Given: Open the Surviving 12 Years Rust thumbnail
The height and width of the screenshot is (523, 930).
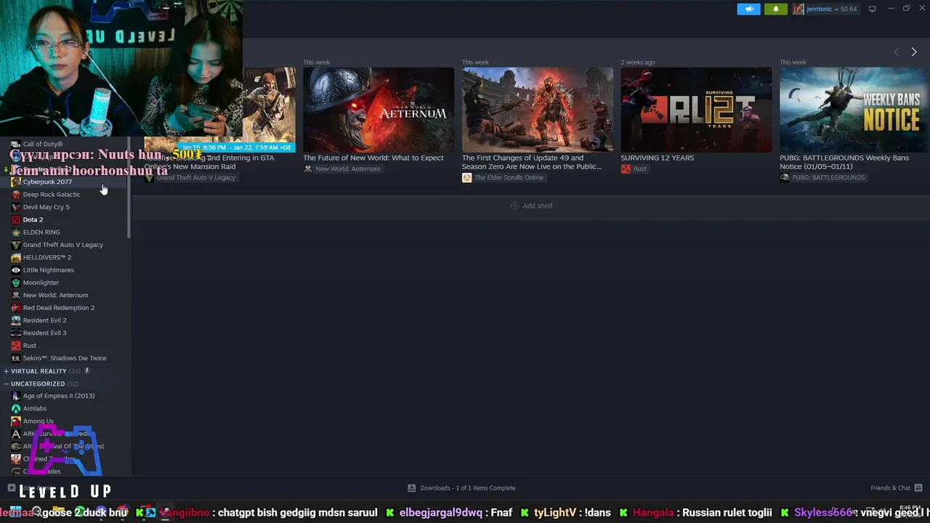Looking at the screenshot, I should pos(696,110).
